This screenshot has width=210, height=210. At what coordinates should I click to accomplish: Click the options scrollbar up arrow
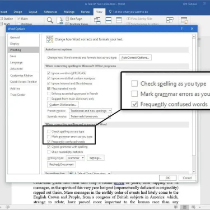[x=194, y=36]
